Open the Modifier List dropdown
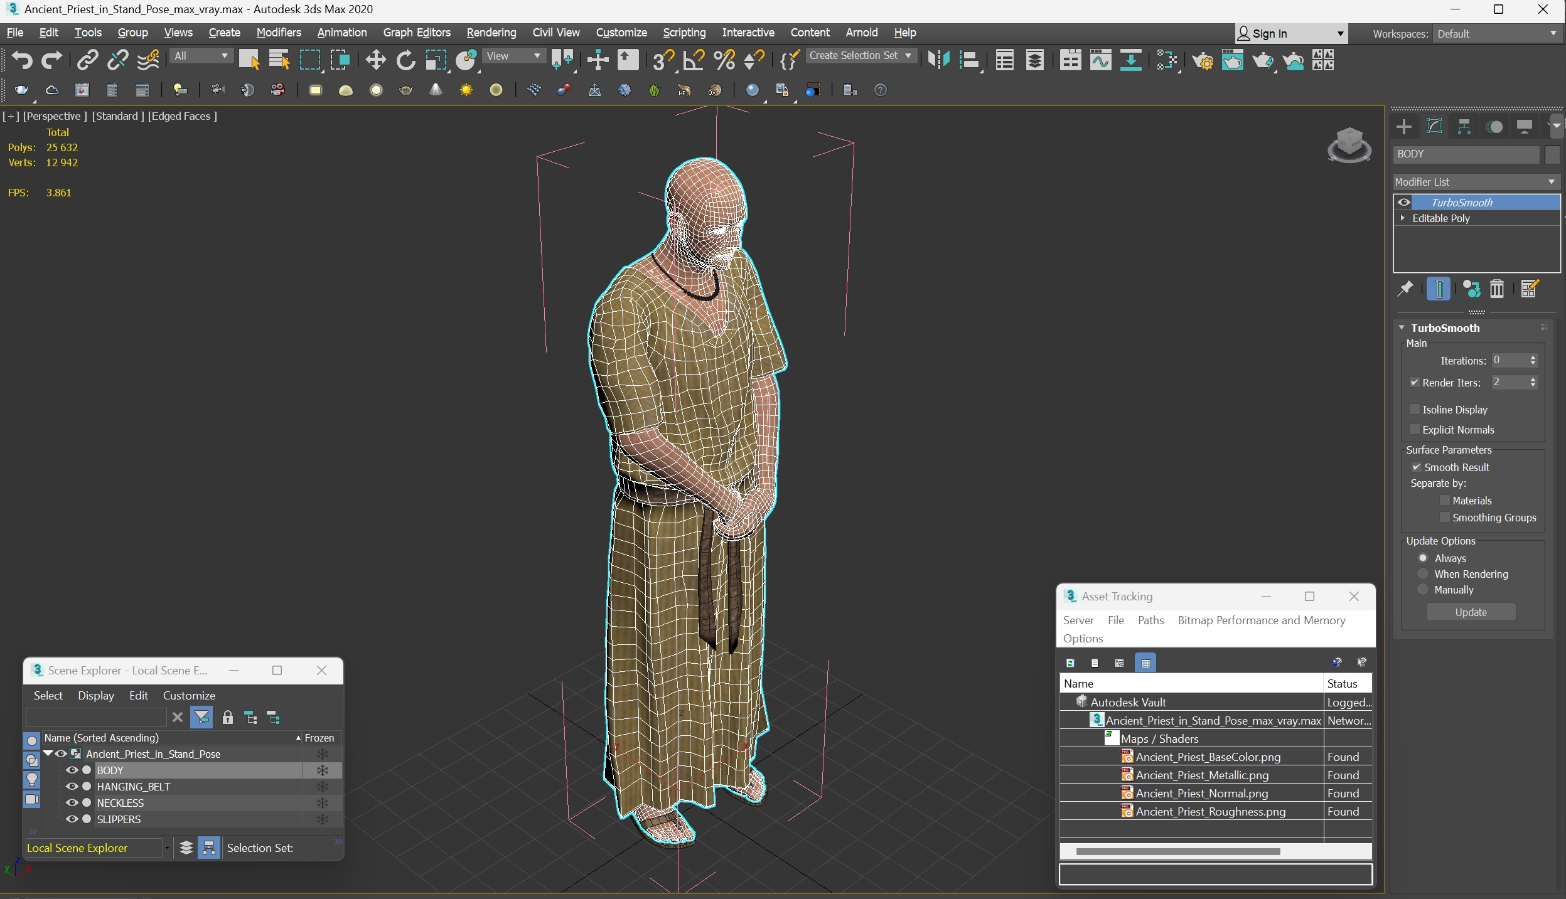Image resolution: width=1566 pixels, height=899 pixels. point(1476,182)
